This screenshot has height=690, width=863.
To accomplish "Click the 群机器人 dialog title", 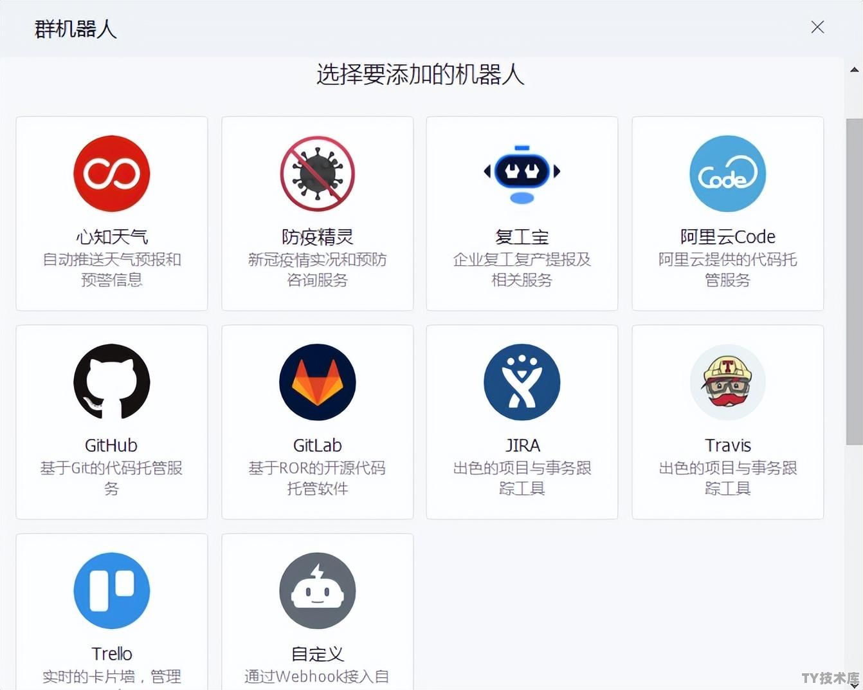I will [x=76, y=29].
